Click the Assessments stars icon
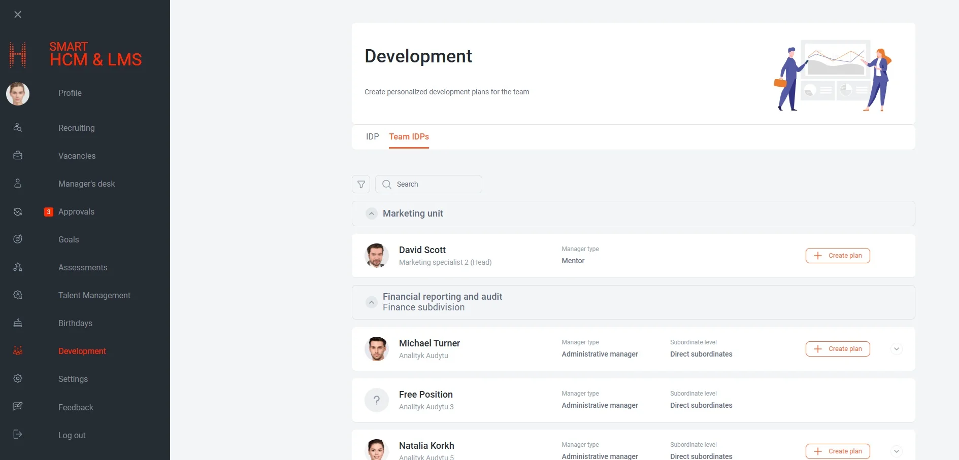Image resolution: width=959 pixels, height=460 pixels. click(x=18, y=267)
